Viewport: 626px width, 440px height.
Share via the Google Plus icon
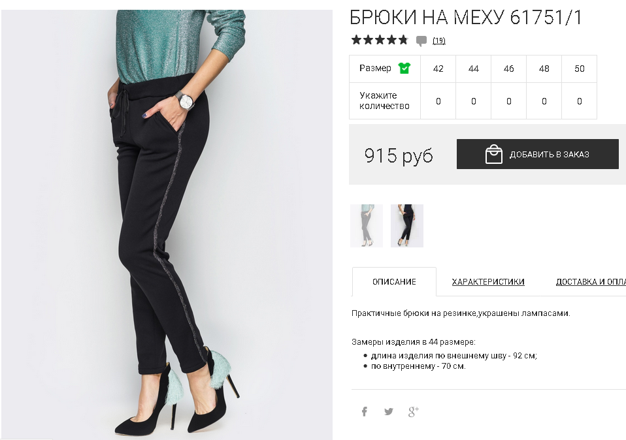point(413,411)
